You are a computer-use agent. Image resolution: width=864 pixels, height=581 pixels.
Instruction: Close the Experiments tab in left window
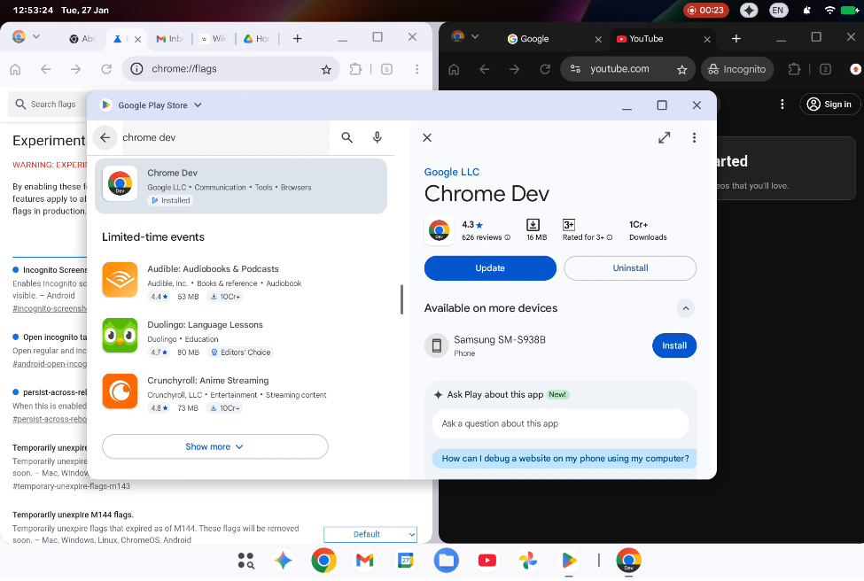coord(137,39)
